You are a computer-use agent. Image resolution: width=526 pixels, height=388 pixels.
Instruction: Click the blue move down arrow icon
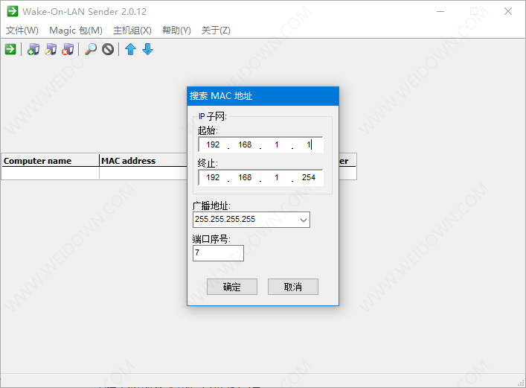click(147, 49)
